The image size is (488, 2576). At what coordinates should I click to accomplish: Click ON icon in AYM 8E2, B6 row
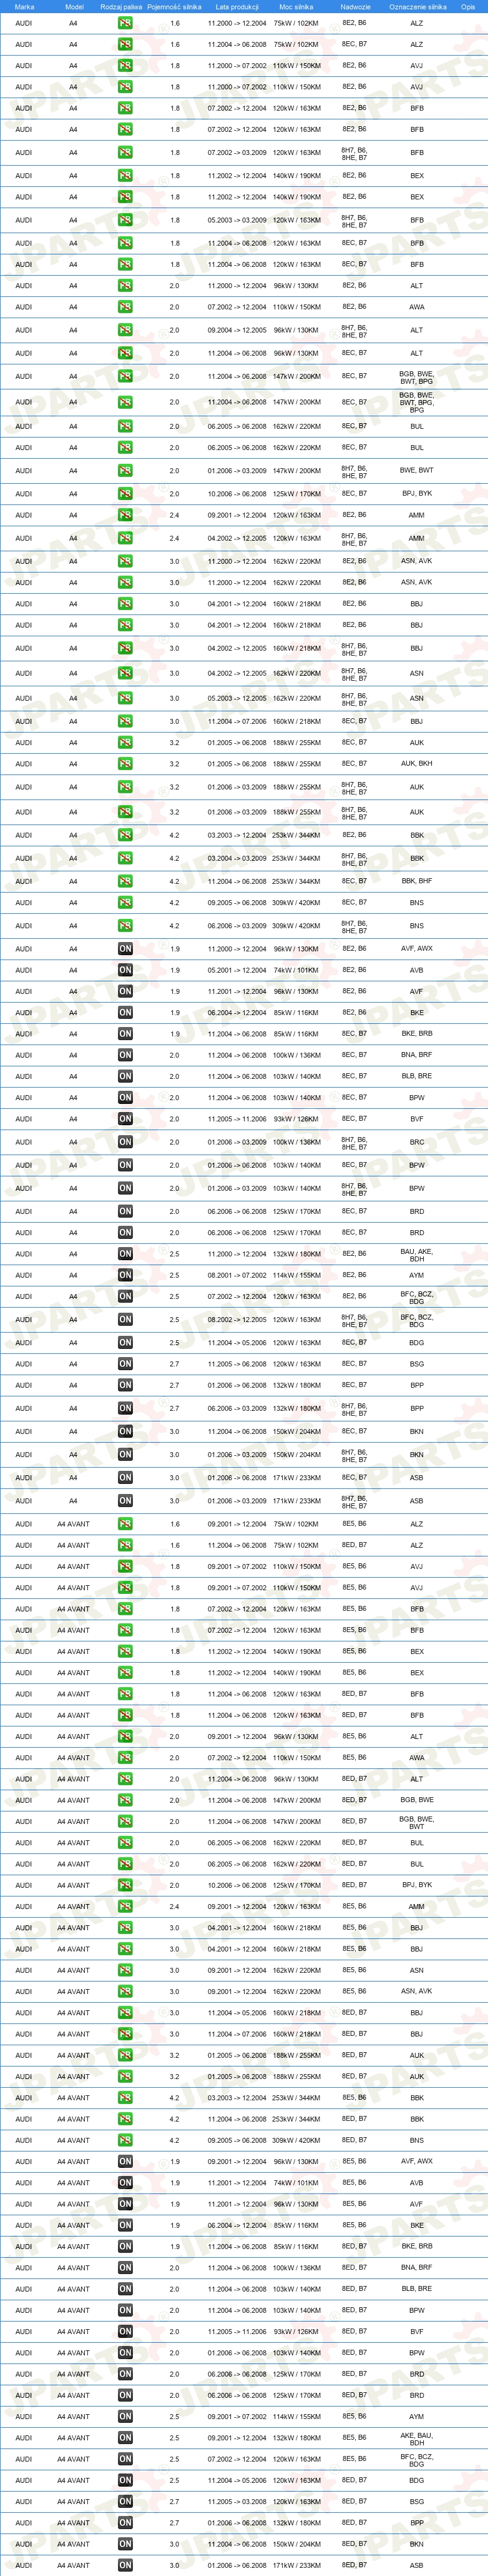tap(125, 1275)
